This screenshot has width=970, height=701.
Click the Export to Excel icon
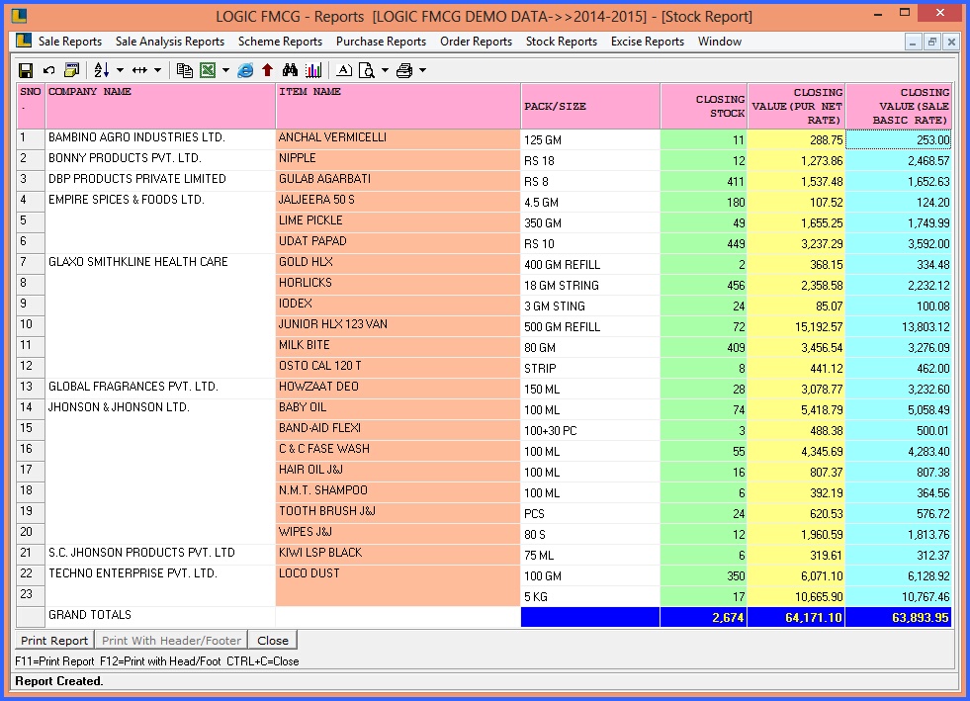[x=208, y=70]
